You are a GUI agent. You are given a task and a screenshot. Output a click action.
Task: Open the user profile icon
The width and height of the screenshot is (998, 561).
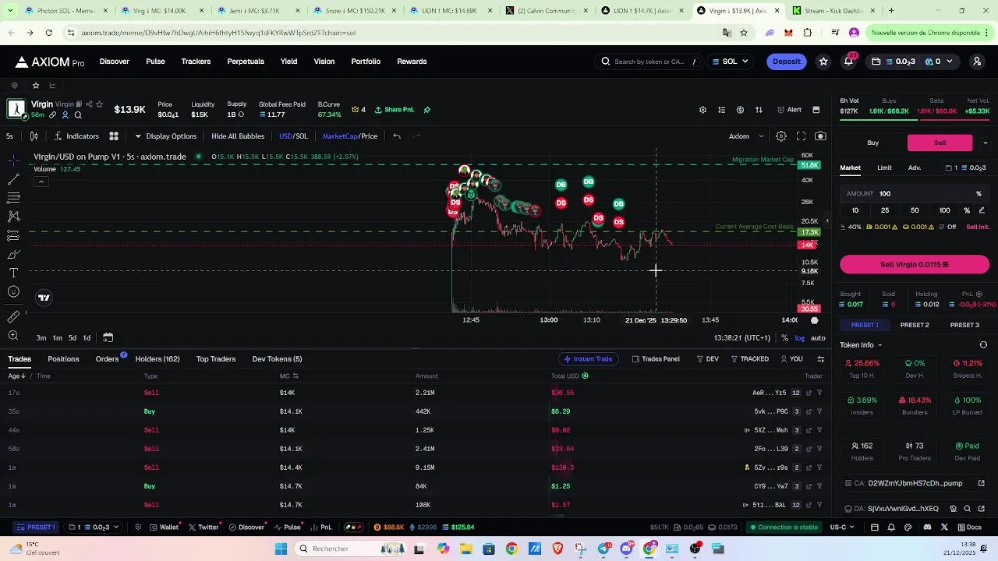[x=977, y=62]
